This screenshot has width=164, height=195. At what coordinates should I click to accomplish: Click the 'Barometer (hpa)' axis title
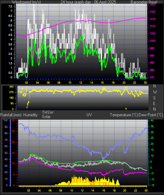(x=144, y=2)
